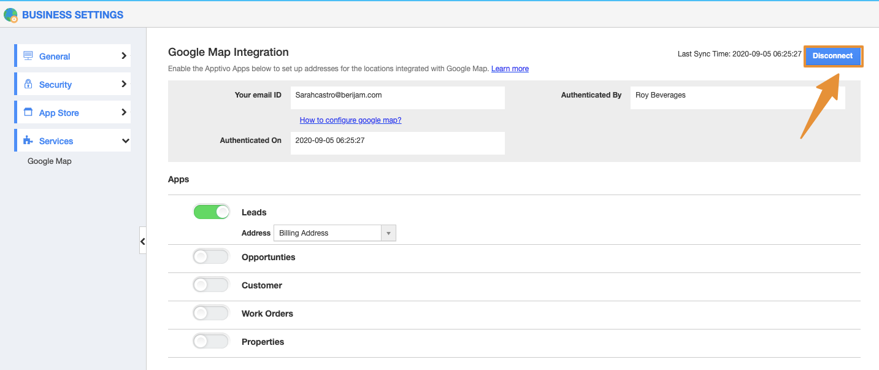Select Google Map under Services

[50, 161]
